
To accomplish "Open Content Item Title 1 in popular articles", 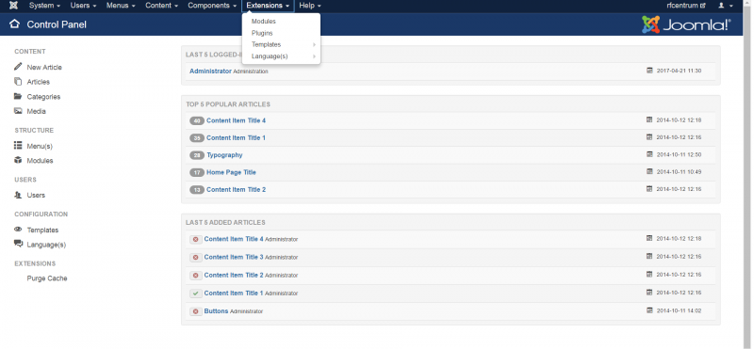I will (x=237, y=138).
